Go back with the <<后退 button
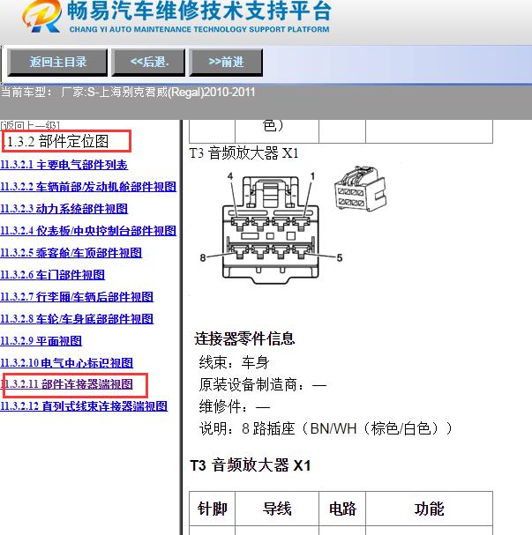 148,62
